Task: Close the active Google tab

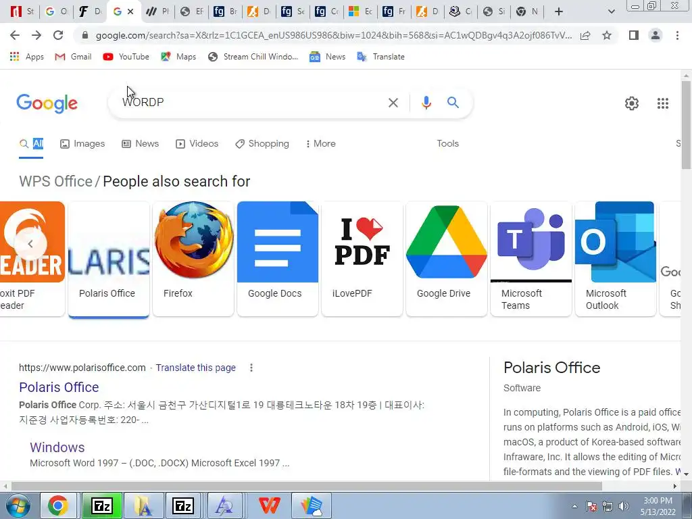Action: (130, 12)
